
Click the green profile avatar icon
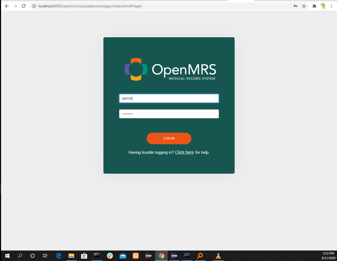pyautogui.click(x=323, y=6)
